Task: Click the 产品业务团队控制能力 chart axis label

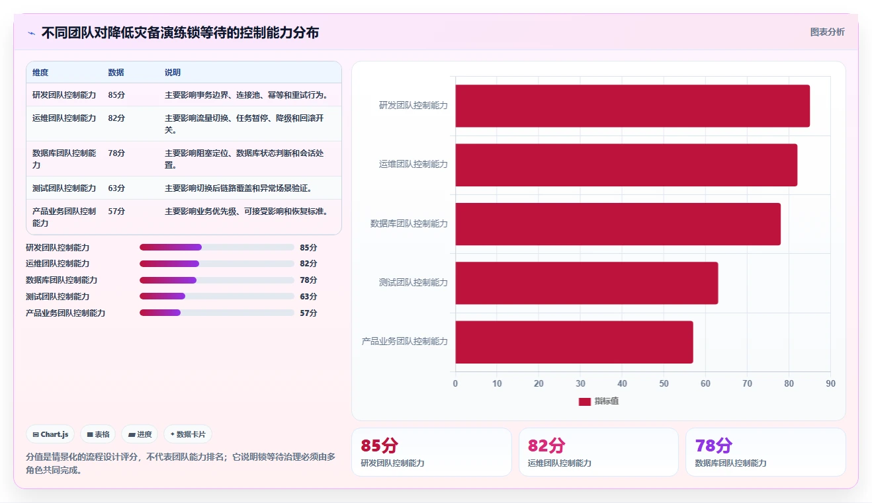Action: pyautogui.click(x=405, y=342)
